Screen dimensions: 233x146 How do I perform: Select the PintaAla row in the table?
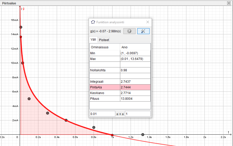(x=120, y=87)
